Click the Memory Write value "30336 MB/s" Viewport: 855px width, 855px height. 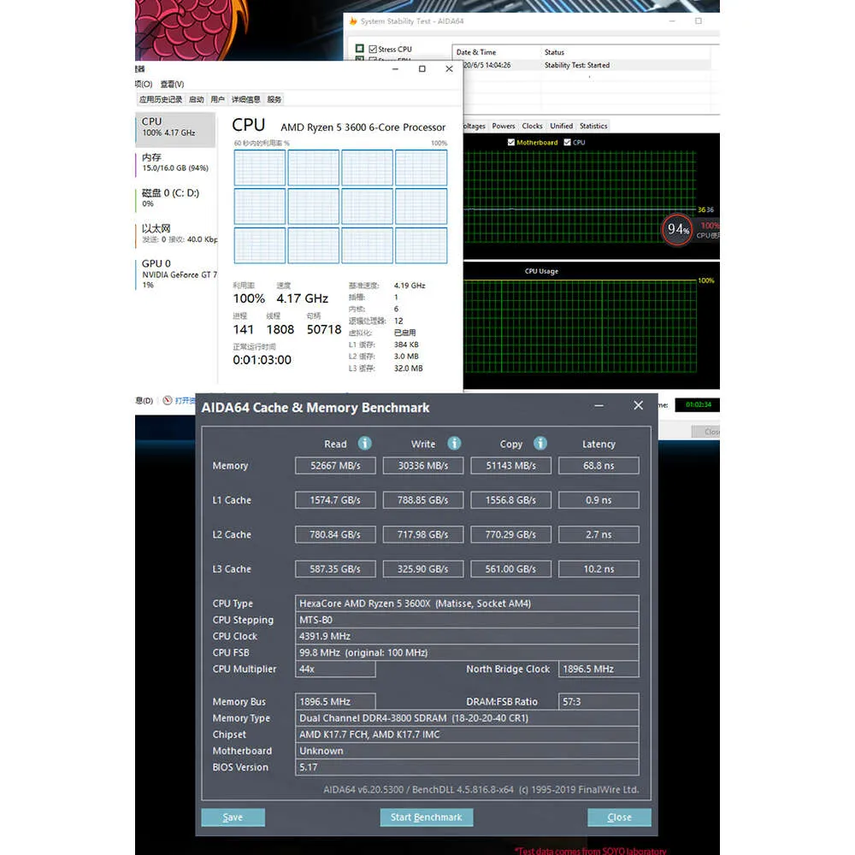[423, 466]
